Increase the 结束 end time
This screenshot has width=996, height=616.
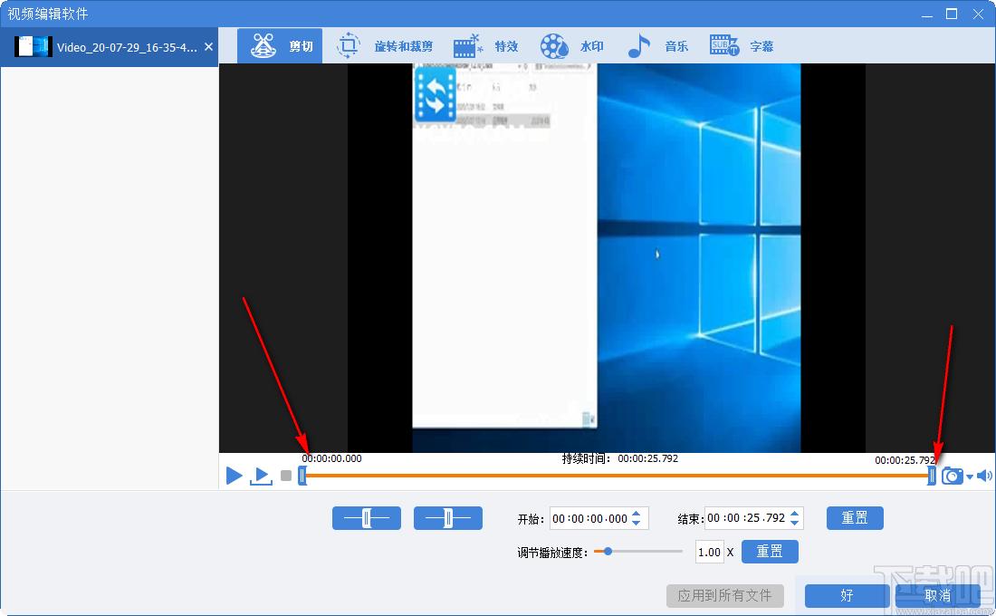[795, 513]
